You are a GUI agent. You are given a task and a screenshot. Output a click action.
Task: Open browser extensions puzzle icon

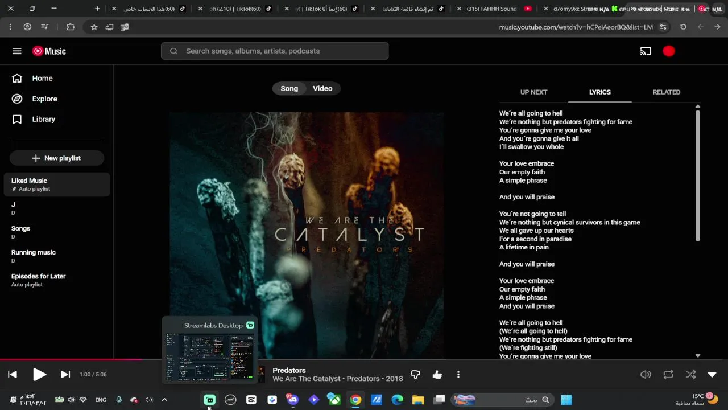tap(71, 27)
